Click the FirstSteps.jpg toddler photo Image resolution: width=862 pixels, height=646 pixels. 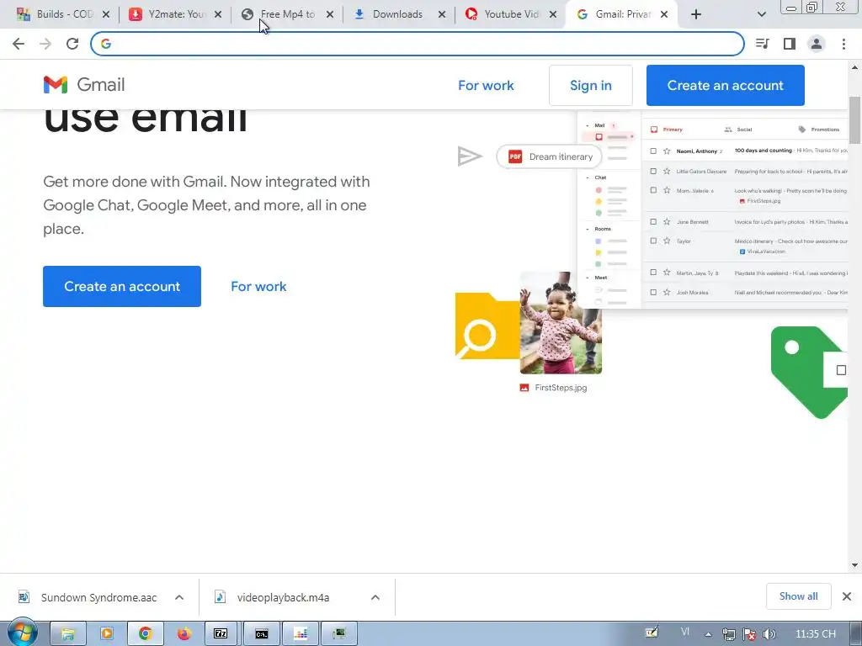click(x=561, y=322)
